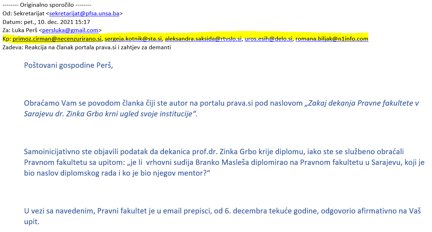Image resolution: width=432 pixels, height=232 pixels.
Task: Click the 'Originalno sporočilo' header line
Action: click(x=47, y=5)
